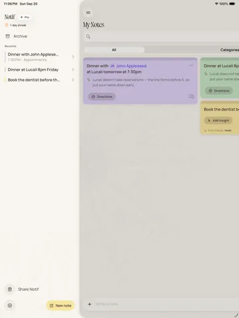Open settings gear in sidebar

click(x=10, y=305)
